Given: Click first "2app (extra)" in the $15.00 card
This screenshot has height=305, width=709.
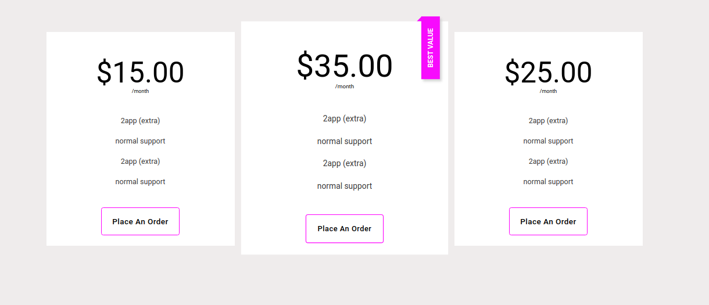Looking at the screenshot, I should (x=140, y=121).
